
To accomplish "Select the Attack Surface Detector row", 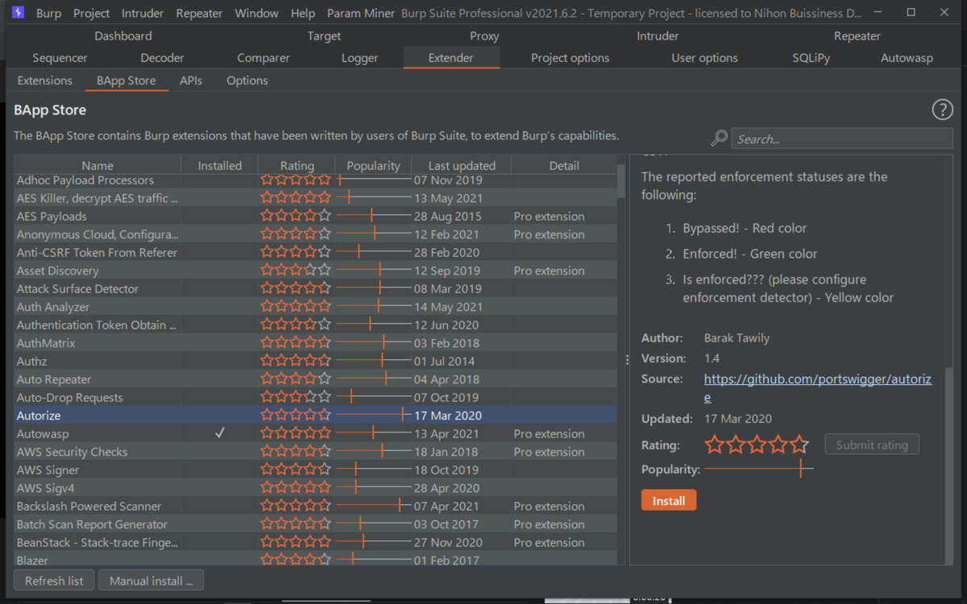I will coord(316,288).
